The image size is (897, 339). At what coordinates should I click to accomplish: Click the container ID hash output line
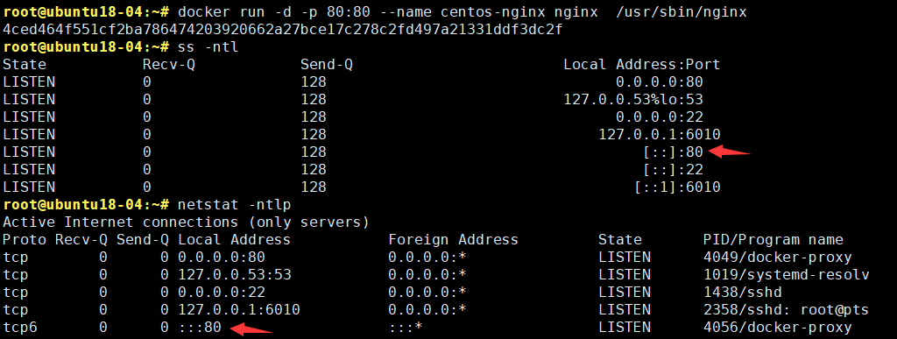tap(283, 29)
